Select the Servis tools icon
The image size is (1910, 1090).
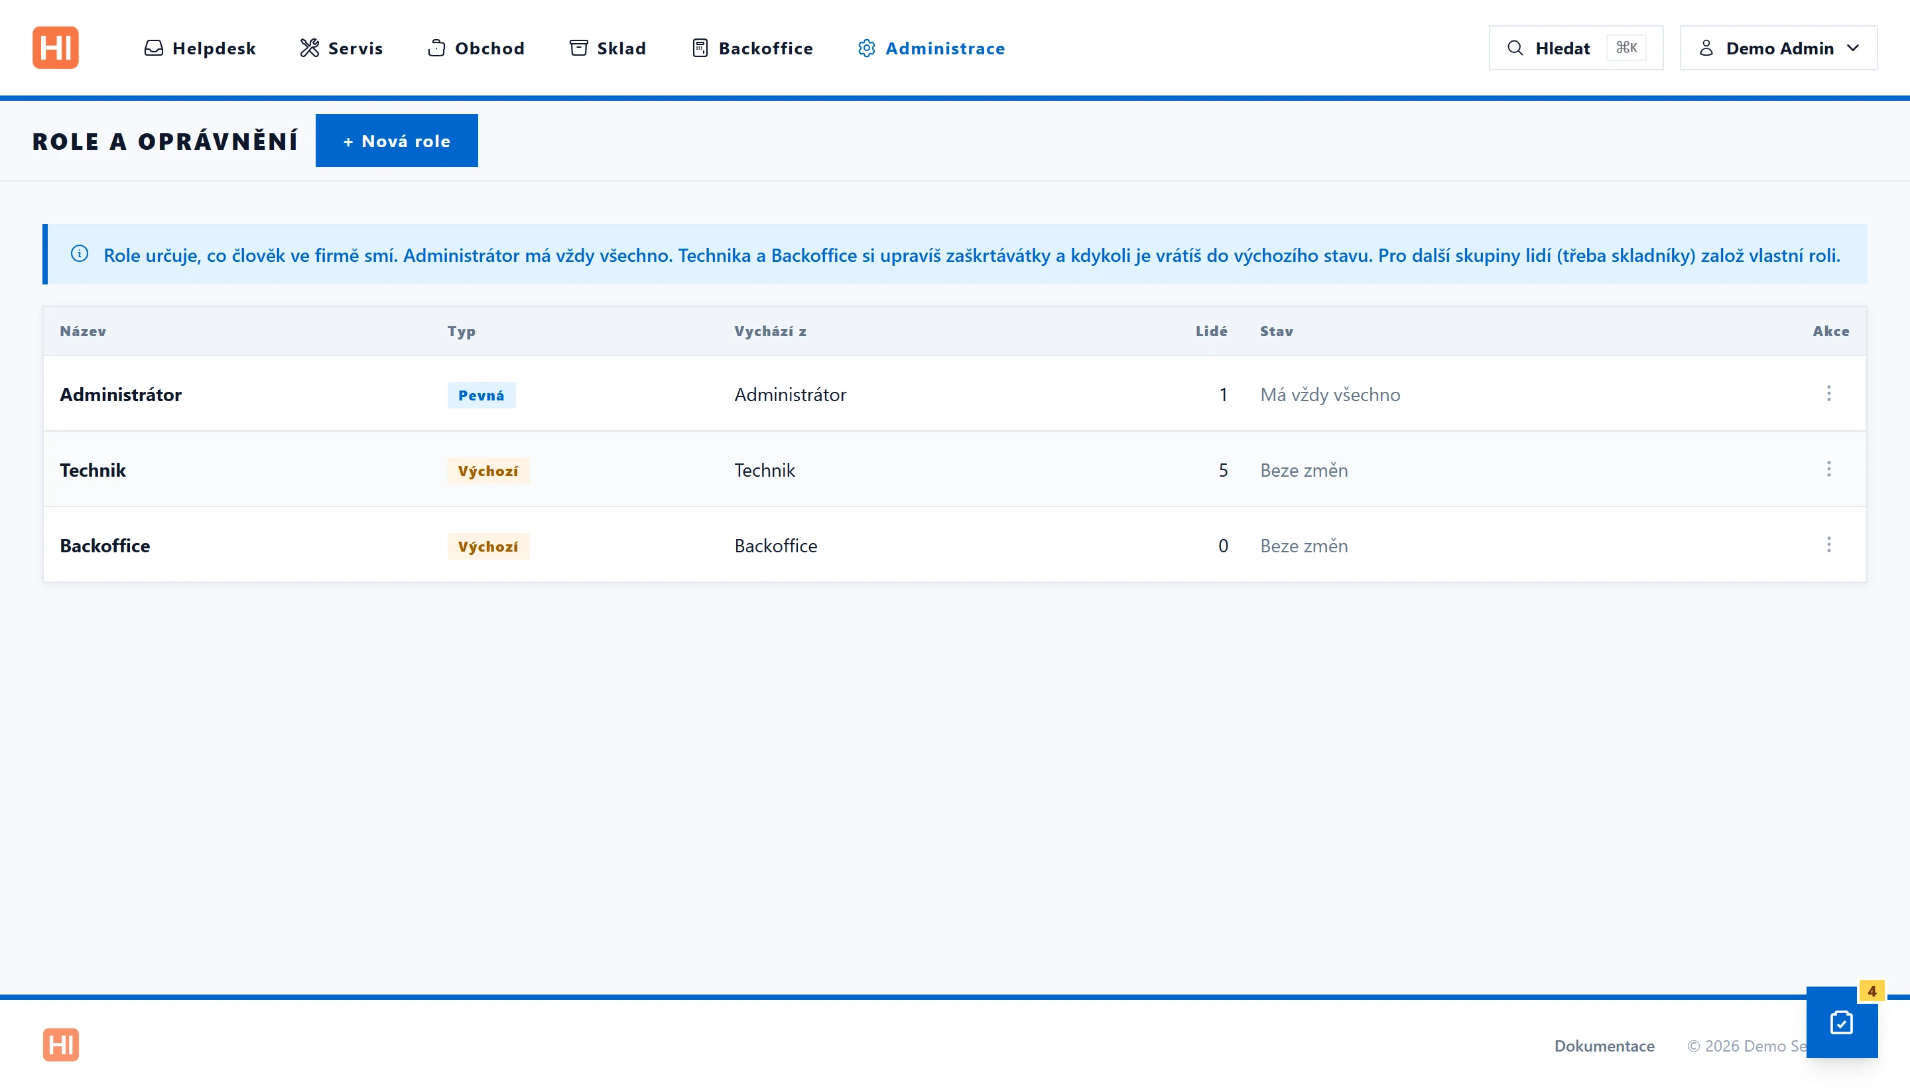point(309,48)
